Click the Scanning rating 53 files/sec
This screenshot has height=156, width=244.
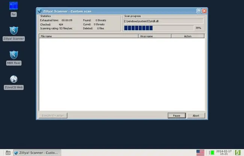coord(66,28)
